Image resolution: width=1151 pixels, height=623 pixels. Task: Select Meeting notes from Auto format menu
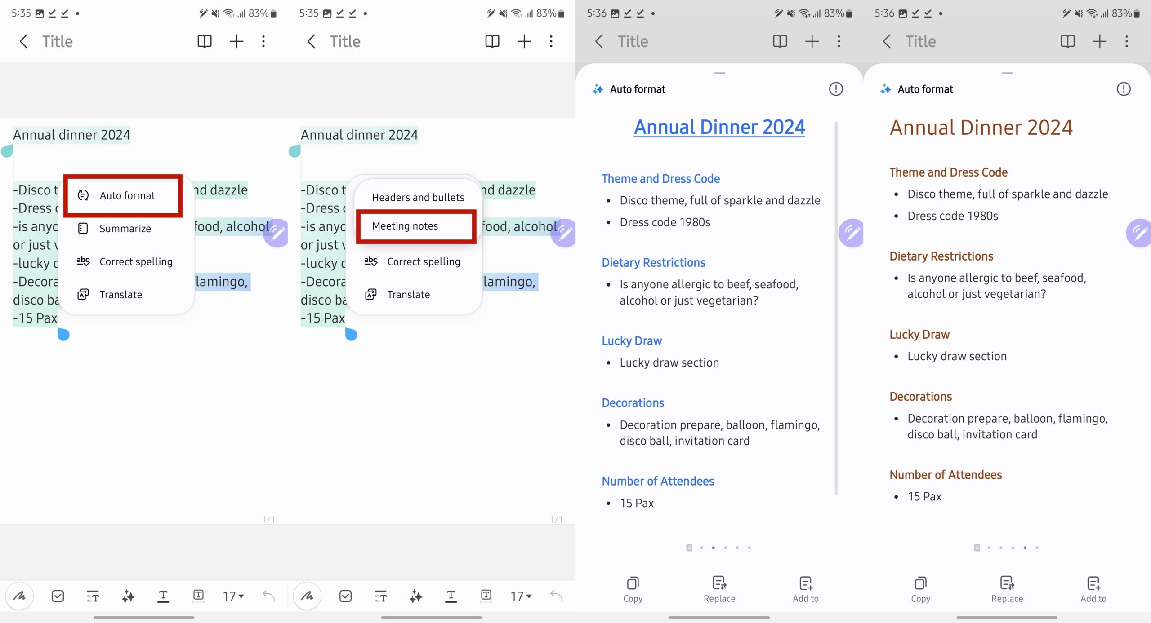pos(405,225)
